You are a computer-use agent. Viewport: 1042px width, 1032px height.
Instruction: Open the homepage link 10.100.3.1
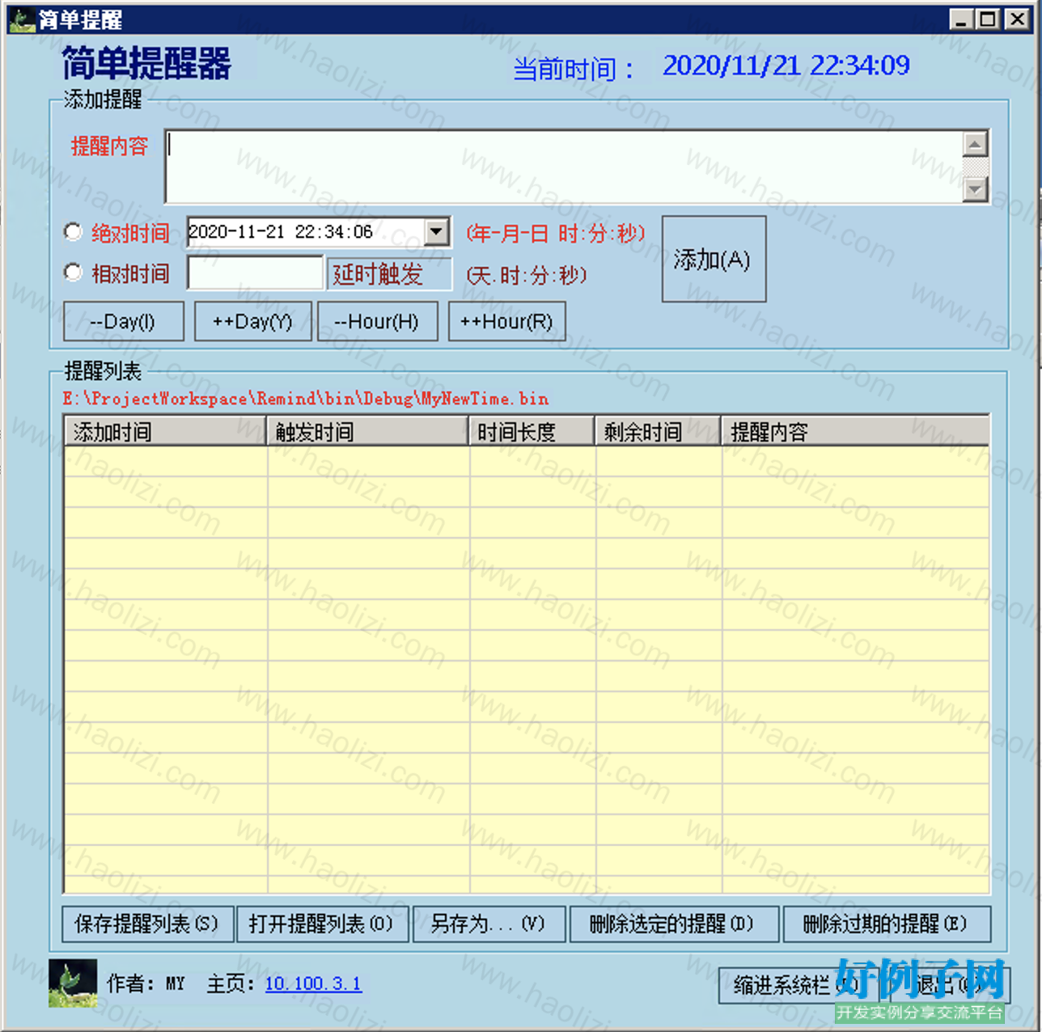pyautogui.click(x=313, y=983)
